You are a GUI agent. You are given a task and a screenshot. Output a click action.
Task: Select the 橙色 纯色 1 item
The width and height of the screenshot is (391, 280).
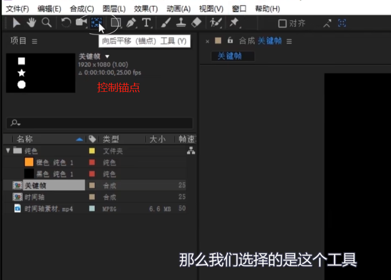click(x=55, y=163)
